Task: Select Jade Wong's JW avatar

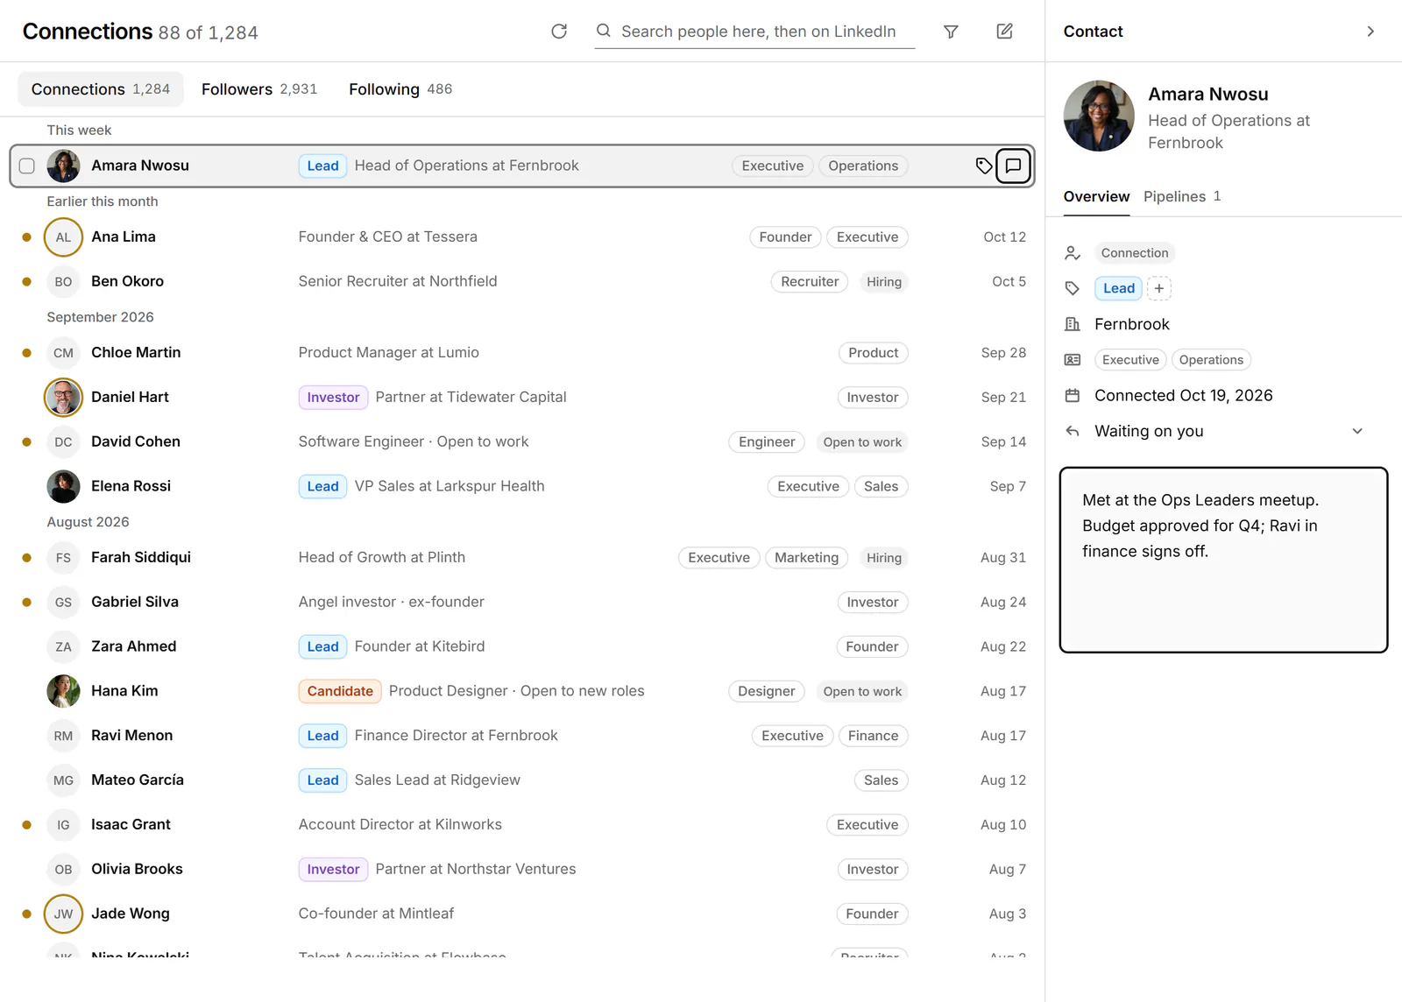Action: [63, 914]
